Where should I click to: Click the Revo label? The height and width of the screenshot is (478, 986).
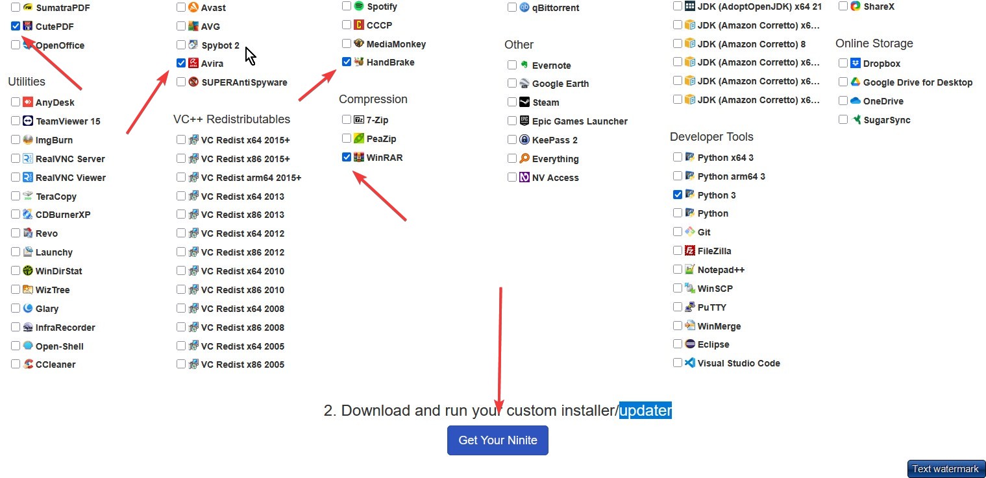[46, 233]
